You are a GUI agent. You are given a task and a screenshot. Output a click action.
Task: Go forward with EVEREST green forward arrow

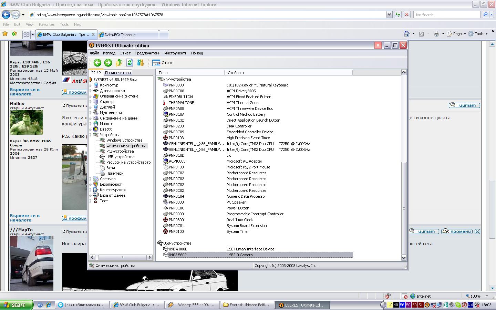coord(108,62)
